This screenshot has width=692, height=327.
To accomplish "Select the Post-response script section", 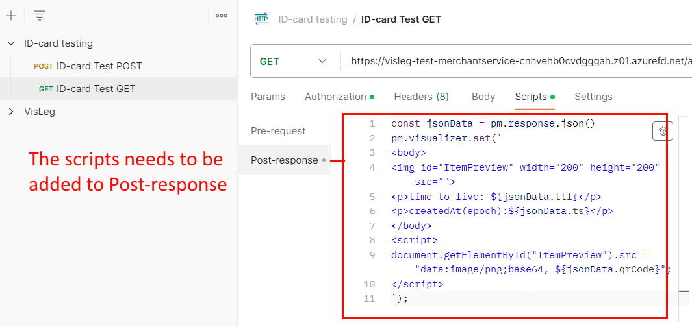I will 284,160.
